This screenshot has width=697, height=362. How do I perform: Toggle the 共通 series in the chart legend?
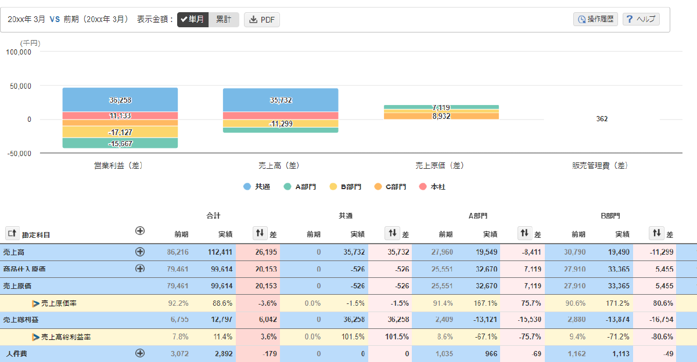tap(257, 187)
